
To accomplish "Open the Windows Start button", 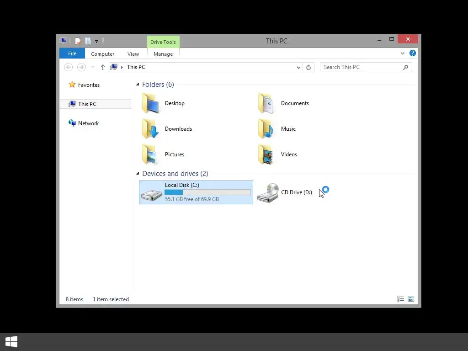I will pyautogui.click(x=11, y=342).
